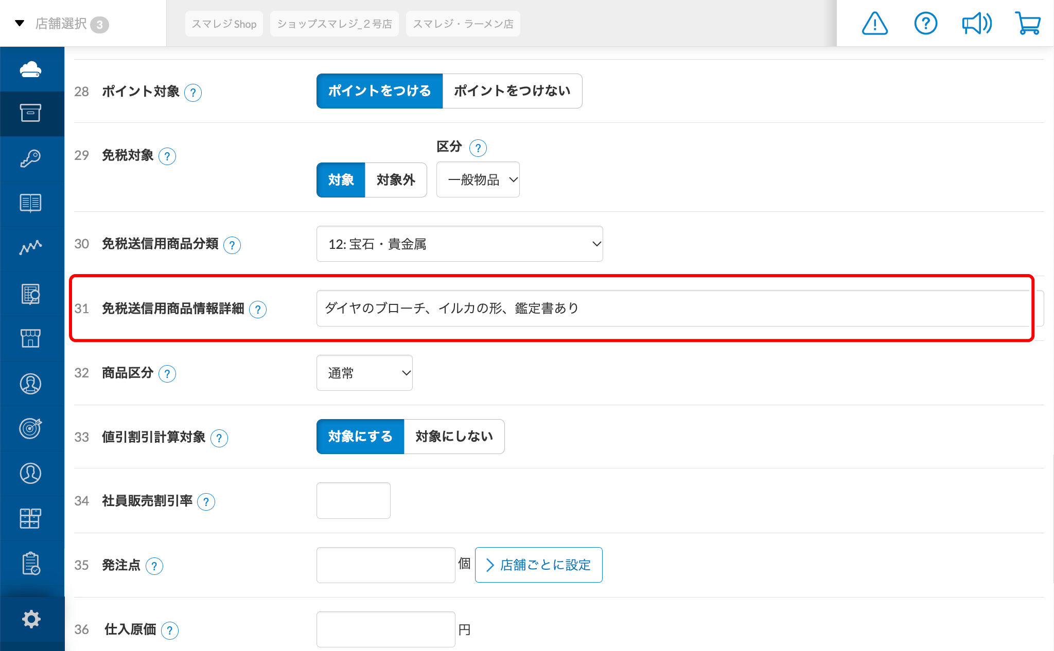Open the product box icon in sidebar
Screen dimensions: 1054x651
click(x=31, y=113)
